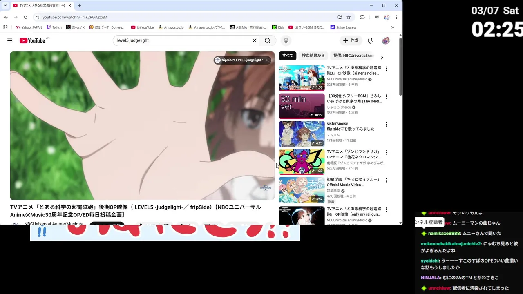Image resolution: width=523 pixels, height=294 pixels.
Task: Open the apps grid icon in bookmarks bar
Action: tap(5, 27)
